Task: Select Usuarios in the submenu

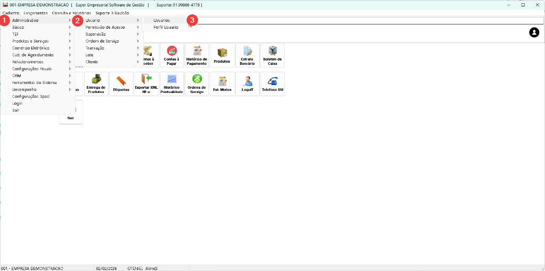Action: [161, 20]
